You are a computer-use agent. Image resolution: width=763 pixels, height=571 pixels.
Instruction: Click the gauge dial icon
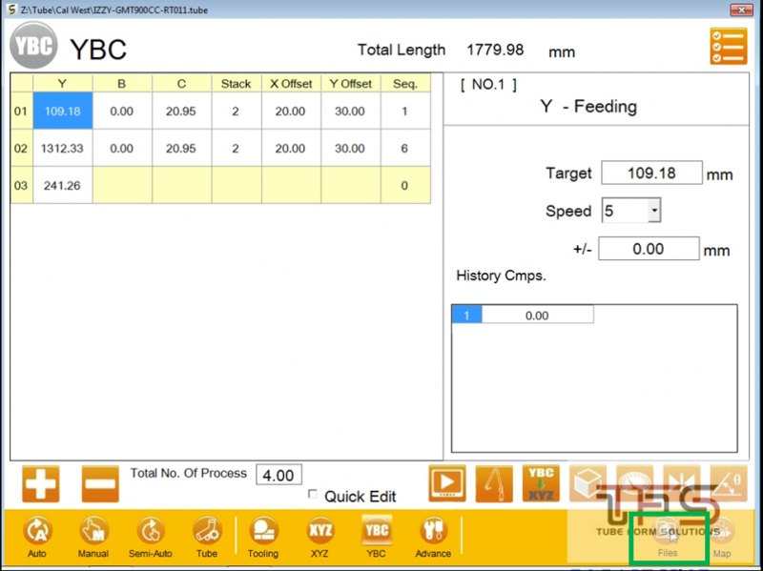(x=634, y=483)
